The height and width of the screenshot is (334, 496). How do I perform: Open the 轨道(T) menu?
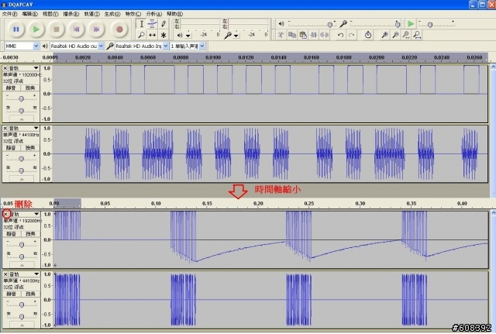[92, 14]
